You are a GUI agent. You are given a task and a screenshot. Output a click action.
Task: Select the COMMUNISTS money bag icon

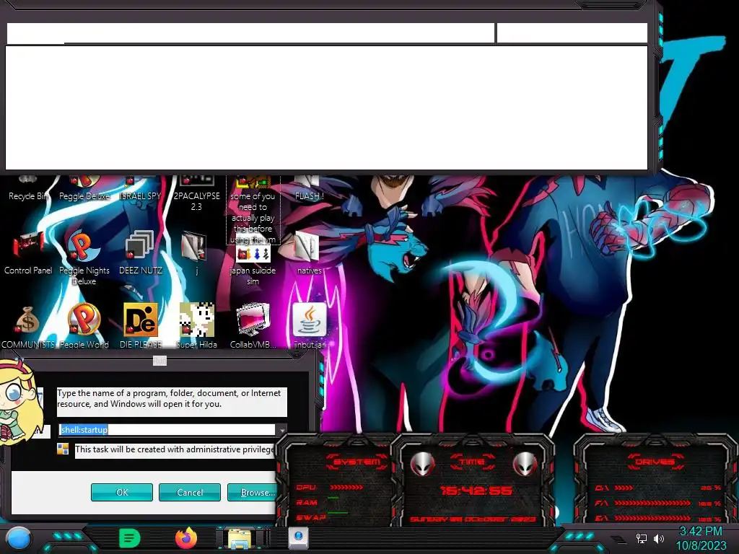pyautogui.click(x=28, y=327)
